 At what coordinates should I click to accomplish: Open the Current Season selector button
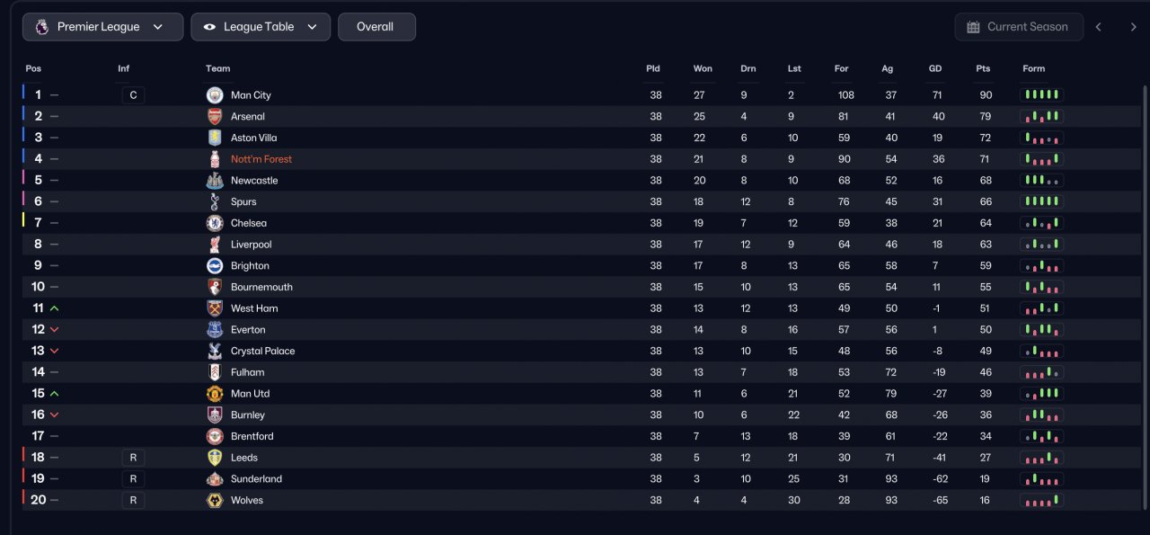coord(1016,27)
